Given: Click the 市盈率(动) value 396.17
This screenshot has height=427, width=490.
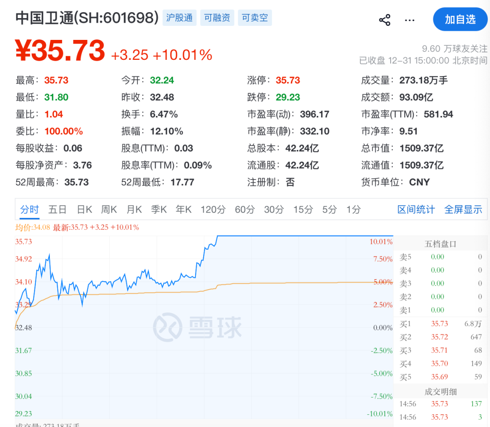Looking at the screenshot, I should (x=315, y=114).
